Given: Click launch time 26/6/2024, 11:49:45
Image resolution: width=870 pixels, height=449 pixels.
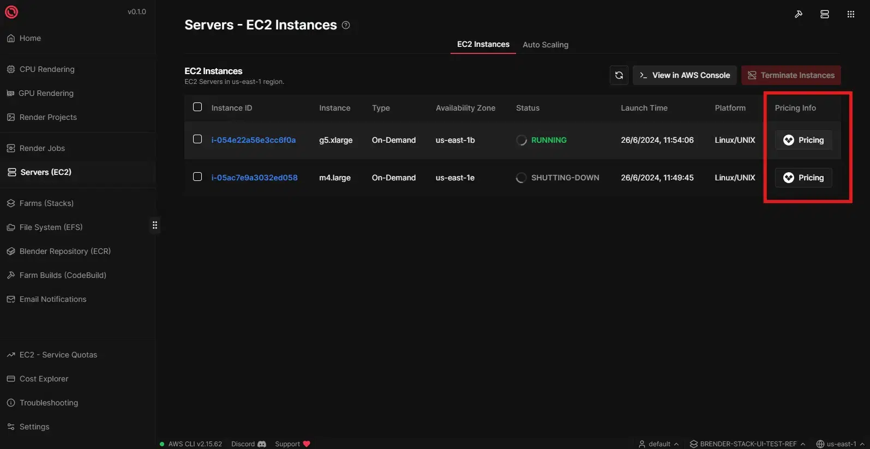Looking at the screenshot, I should click(657, 178).
